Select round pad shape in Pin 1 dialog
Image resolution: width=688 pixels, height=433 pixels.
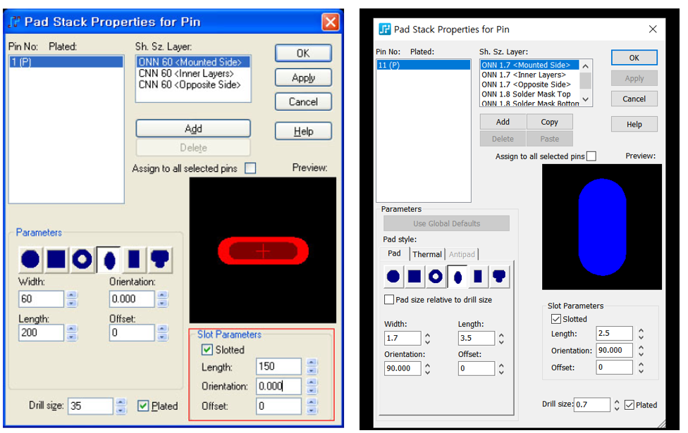click(30, 260)
